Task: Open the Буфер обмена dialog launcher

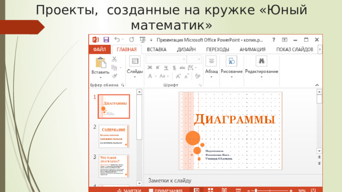Action: click(x=123, y=85)
